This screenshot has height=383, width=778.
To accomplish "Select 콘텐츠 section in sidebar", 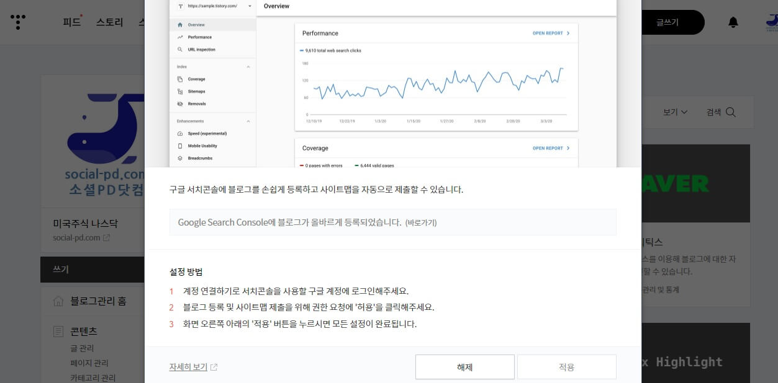I will (84, 332).
